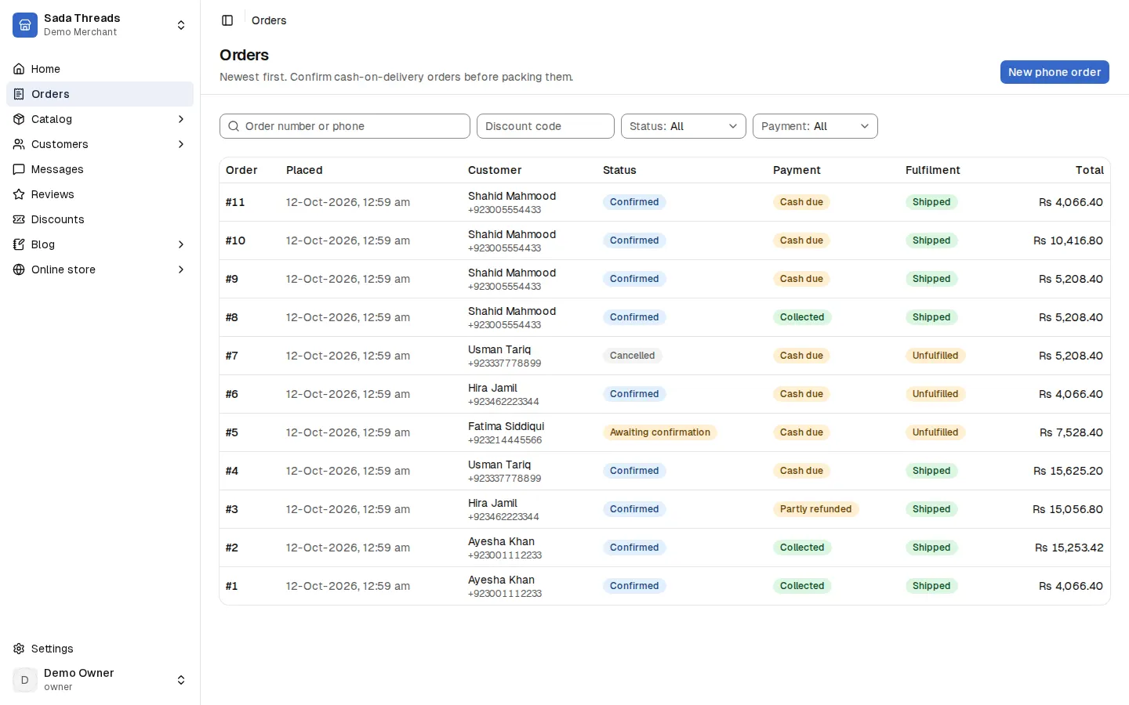Open Settings in the sidebar
The height and width of the screenshot is (705, 1129).
tap(100, 649)
